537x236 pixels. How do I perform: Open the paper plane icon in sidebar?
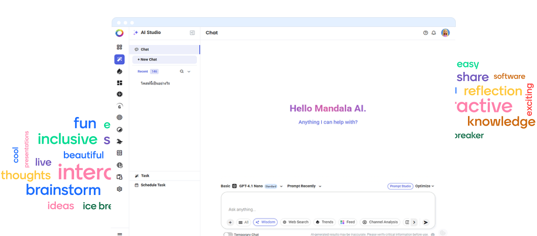coord(119,141)
